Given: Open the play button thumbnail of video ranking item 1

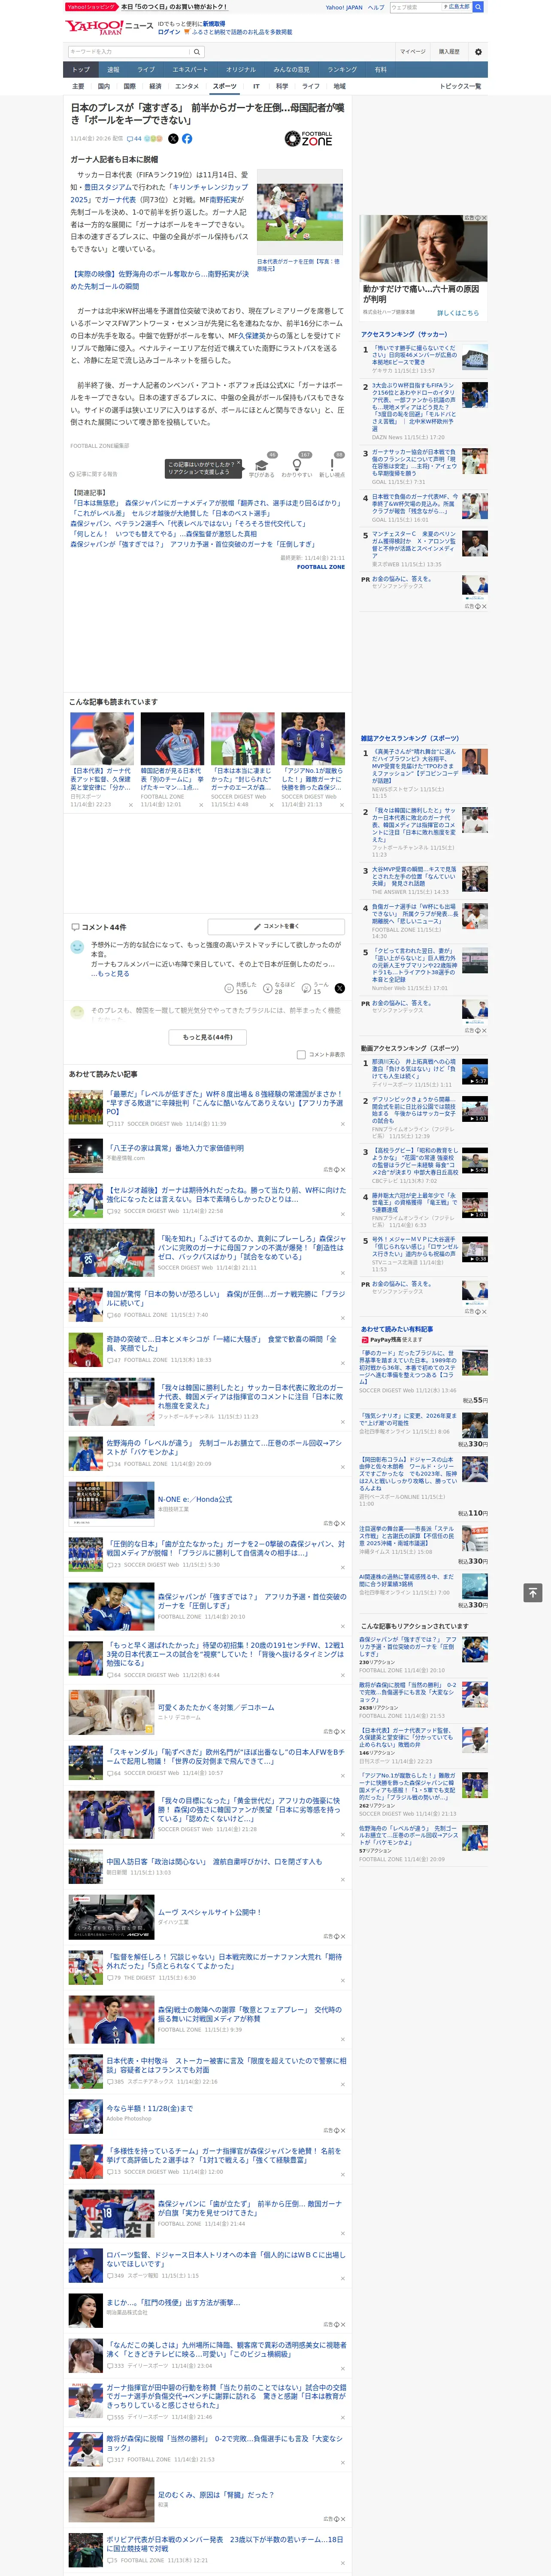Looking at the screenshot, I should pos(475,1072).
